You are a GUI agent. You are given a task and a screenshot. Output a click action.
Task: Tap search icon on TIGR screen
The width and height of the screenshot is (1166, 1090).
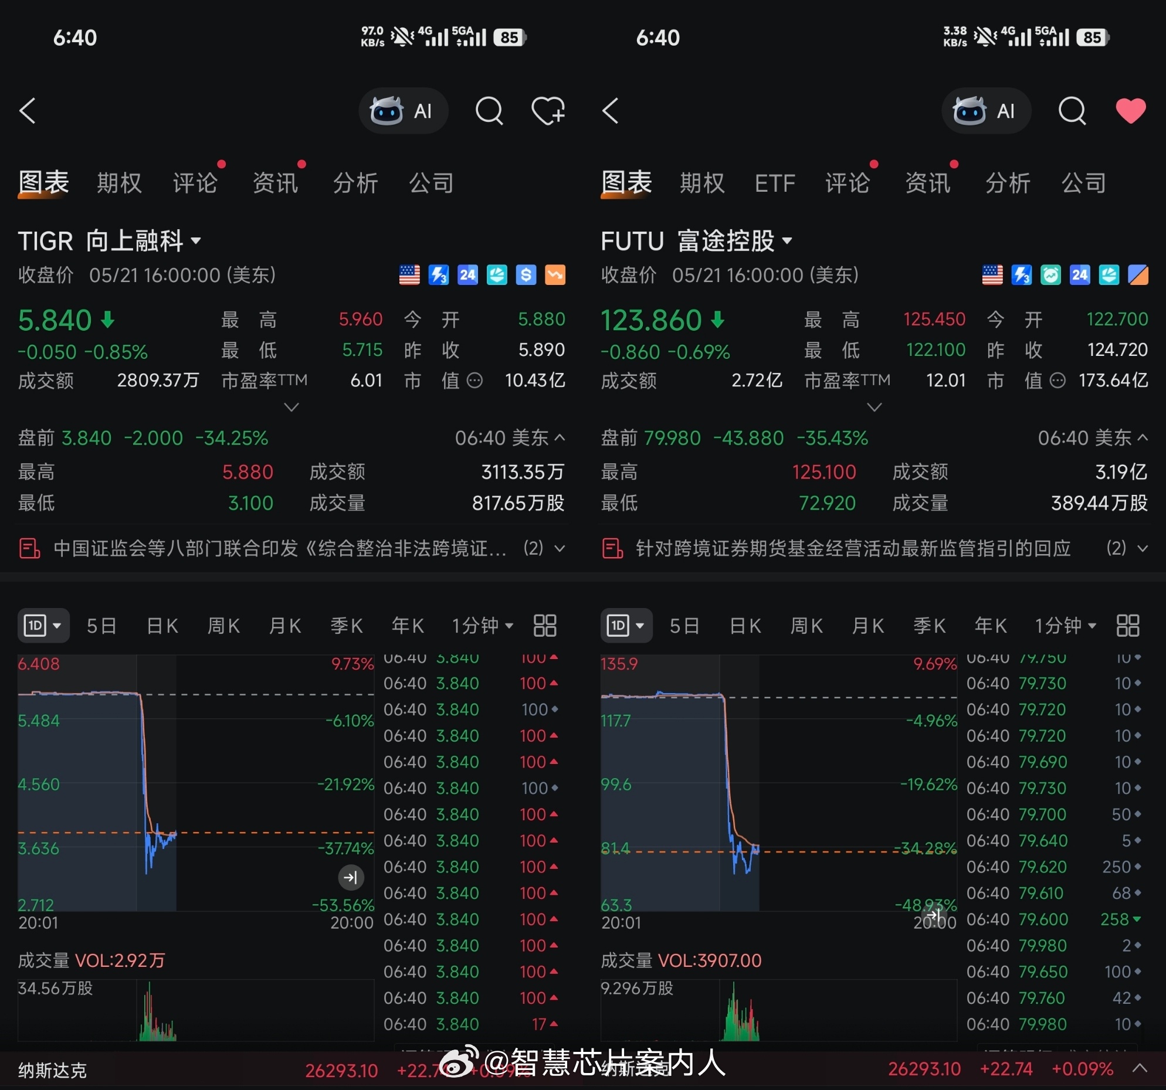pyautogui.click(x=489, y=111)
